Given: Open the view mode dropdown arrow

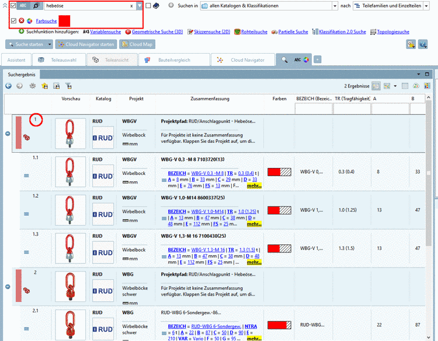Looking at the screenshot, I should pos(395,86).
